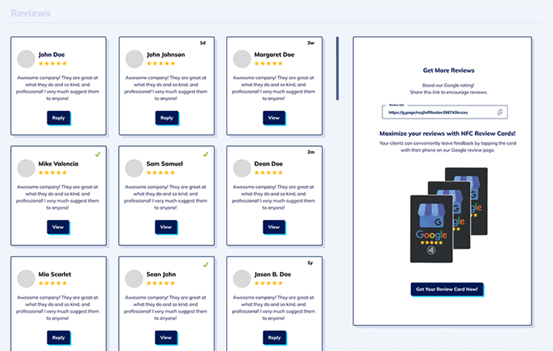553x351 pixels.
Task: Click John Doe's avatar circle
Action: (26, 59)
